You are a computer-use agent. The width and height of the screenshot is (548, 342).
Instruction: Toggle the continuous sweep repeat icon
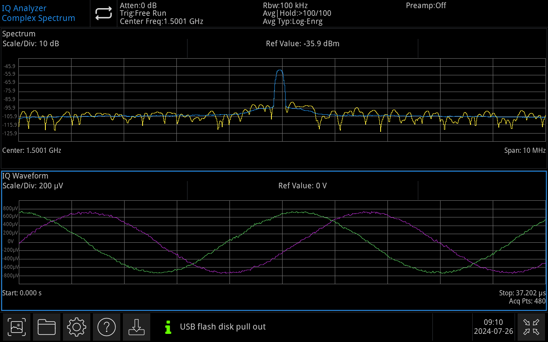point(103,14)
